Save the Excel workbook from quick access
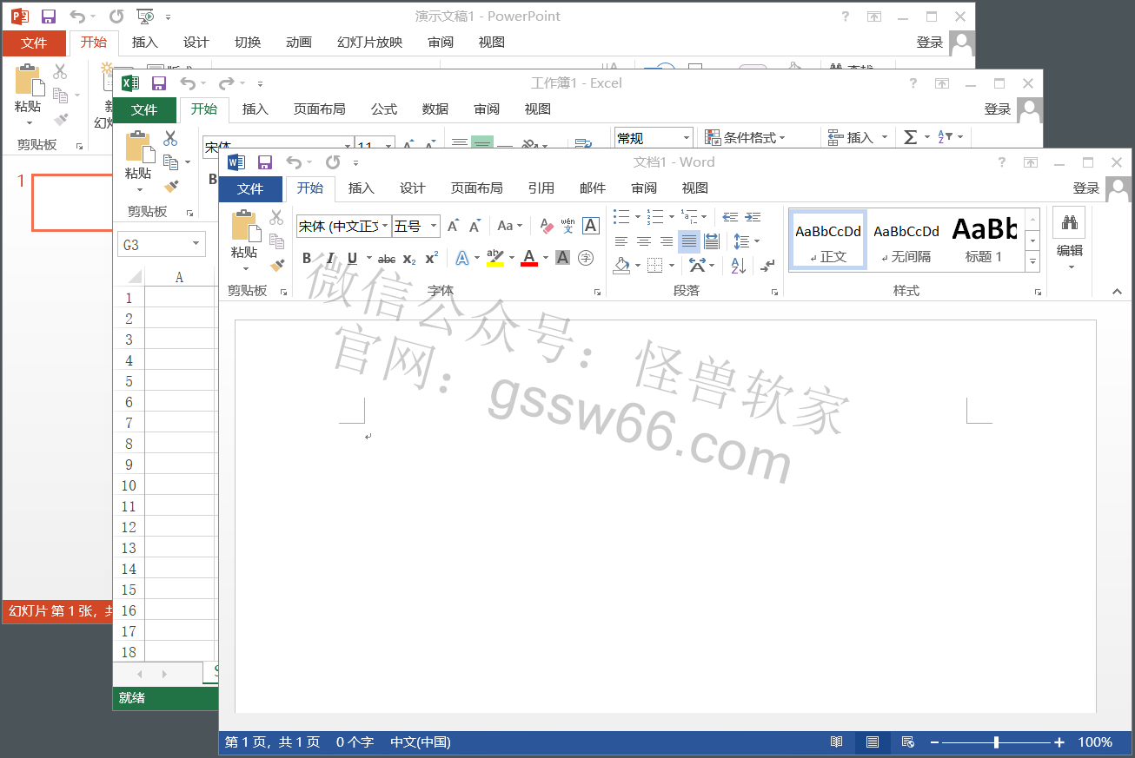 click(158, 83)
